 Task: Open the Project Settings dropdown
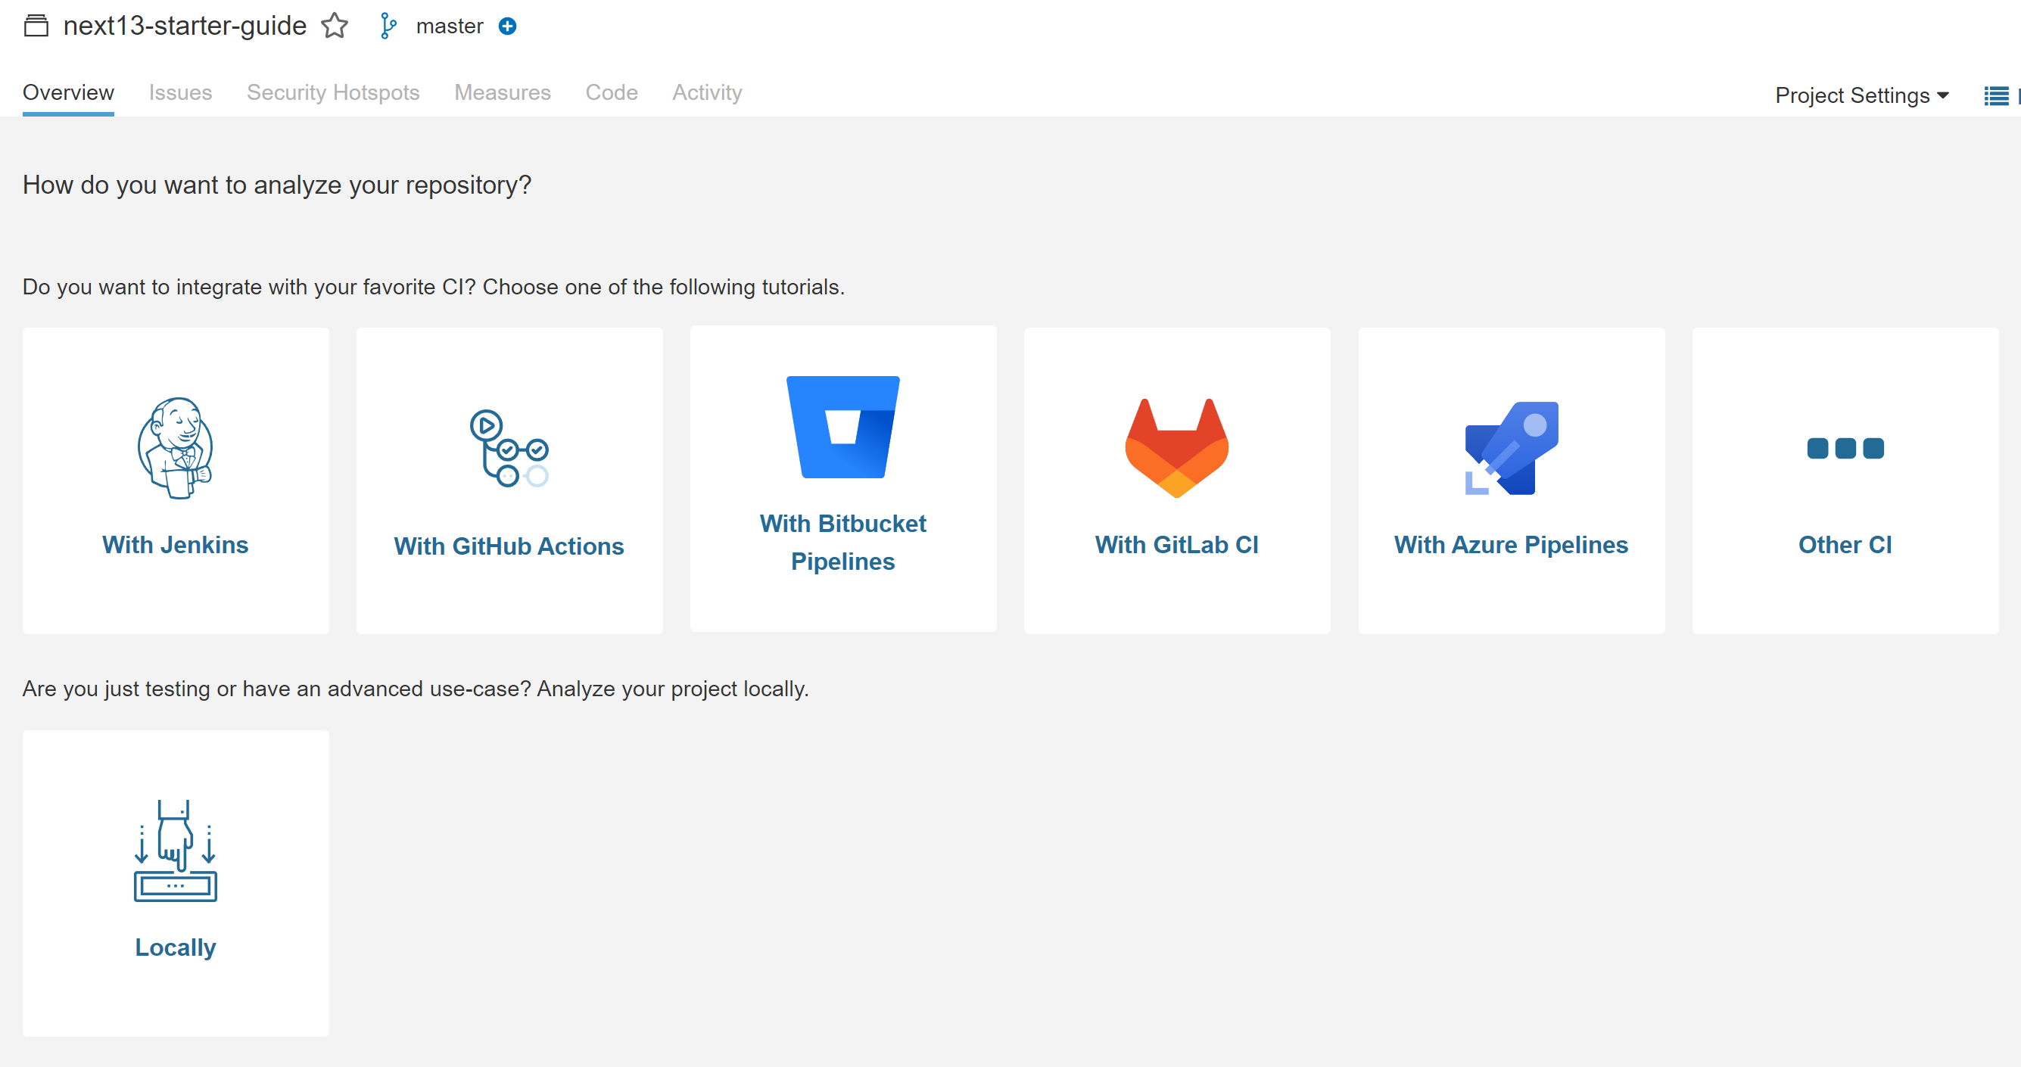coord(1861,95)
